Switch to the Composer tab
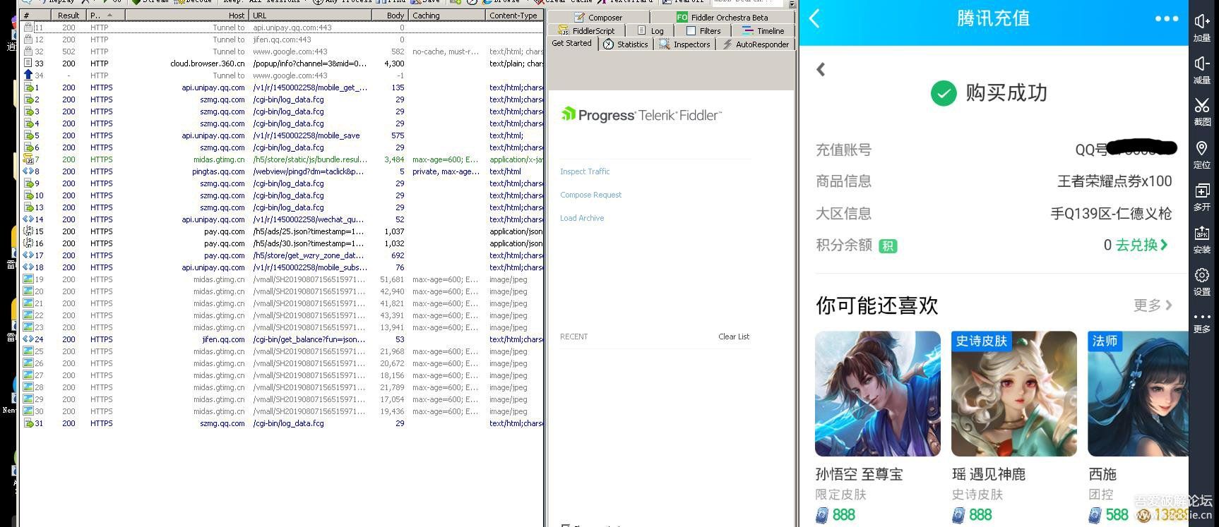Image resolution: width=1219 pixels, height=527 pixels. tap(598, 18)
